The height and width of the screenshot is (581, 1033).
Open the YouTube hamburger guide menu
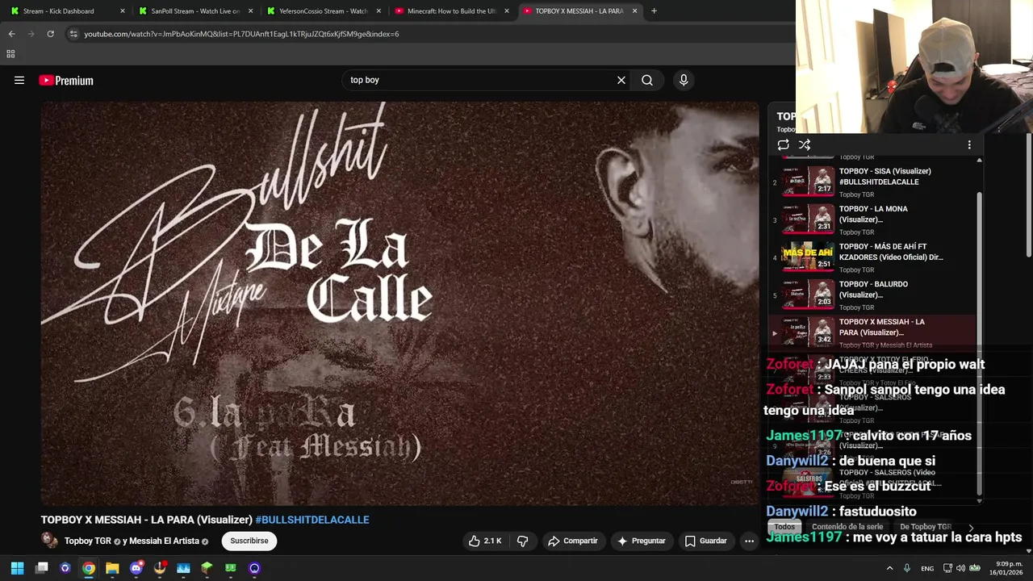pos(19,80)
